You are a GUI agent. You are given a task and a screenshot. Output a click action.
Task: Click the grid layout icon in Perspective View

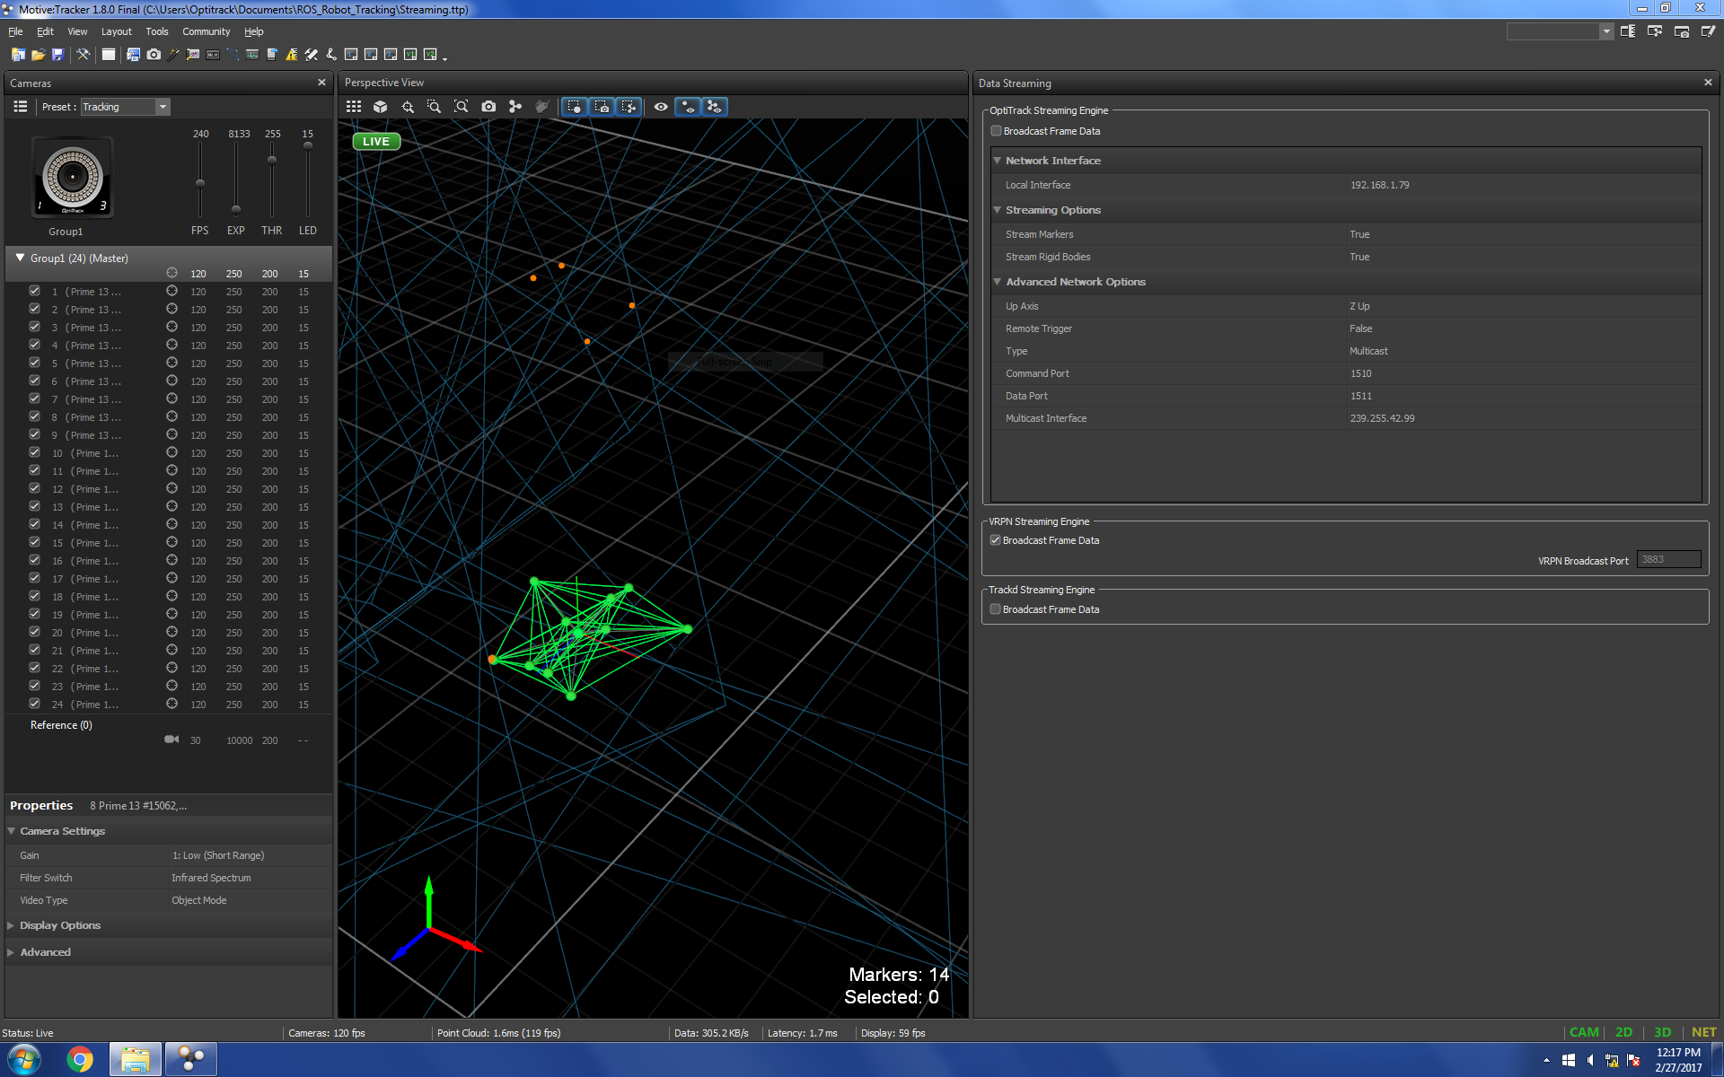[x=354, y=107]
